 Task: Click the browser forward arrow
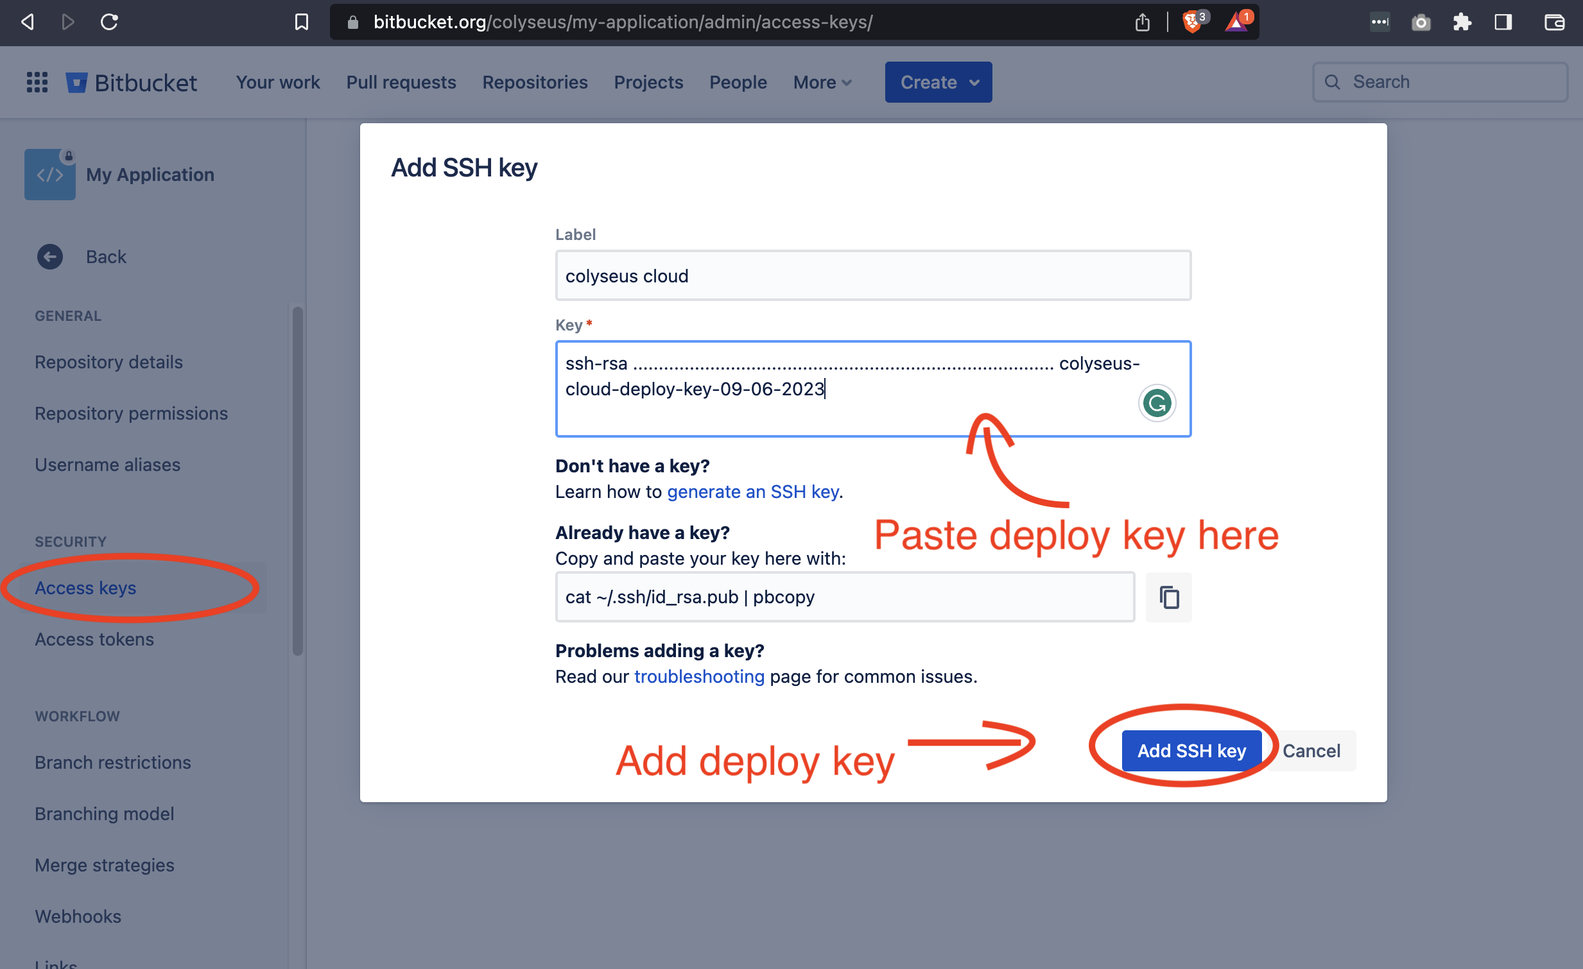coord(67,22)
